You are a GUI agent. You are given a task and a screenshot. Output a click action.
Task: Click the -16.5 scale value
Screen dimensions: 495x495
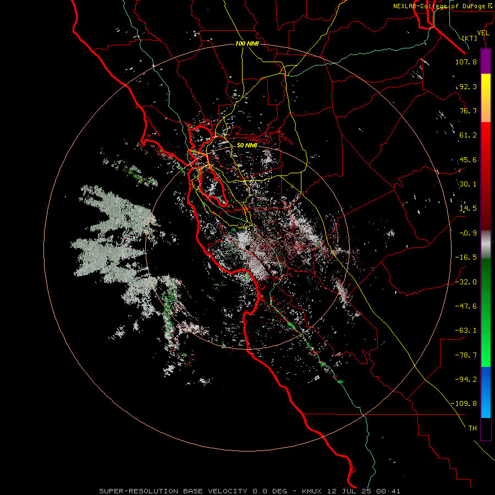pos(466,257)
